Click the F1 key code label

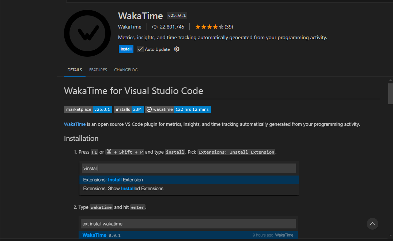(94, 152)
